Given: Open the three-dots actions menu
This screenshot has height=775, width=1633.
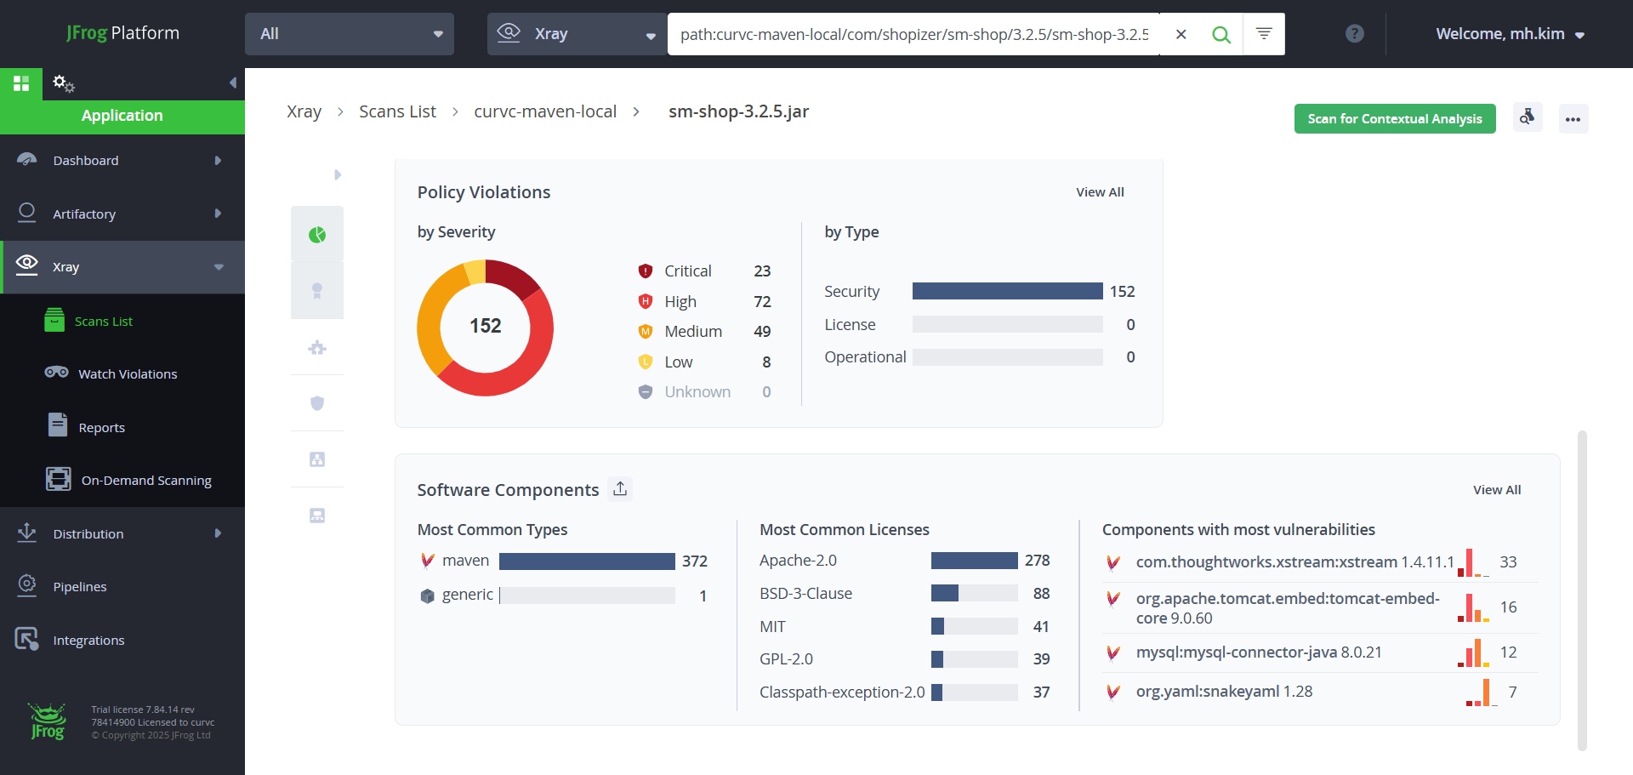Looking at the screenshot, I should pos(1573,119).
